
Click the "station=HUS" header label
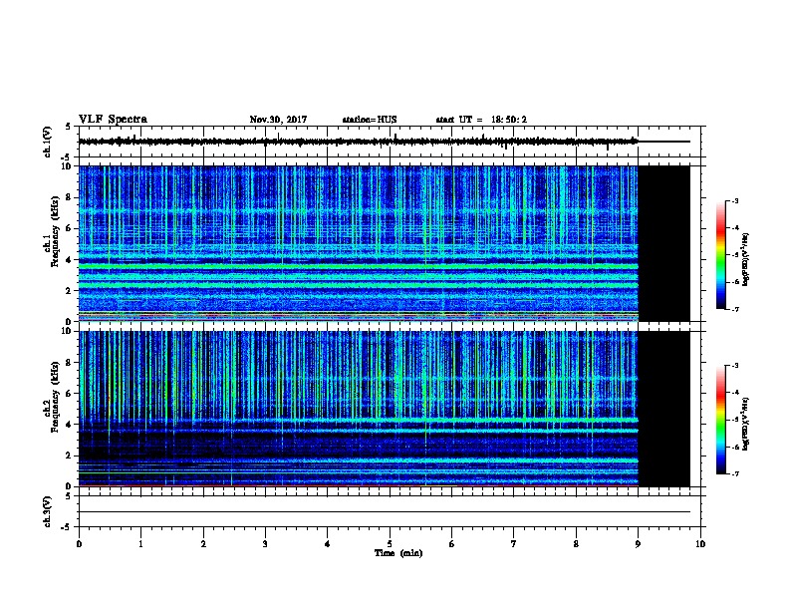click(370, 120)
